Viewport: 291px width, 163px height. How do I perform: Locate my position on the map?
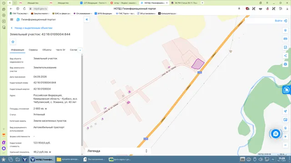[285, 111]
